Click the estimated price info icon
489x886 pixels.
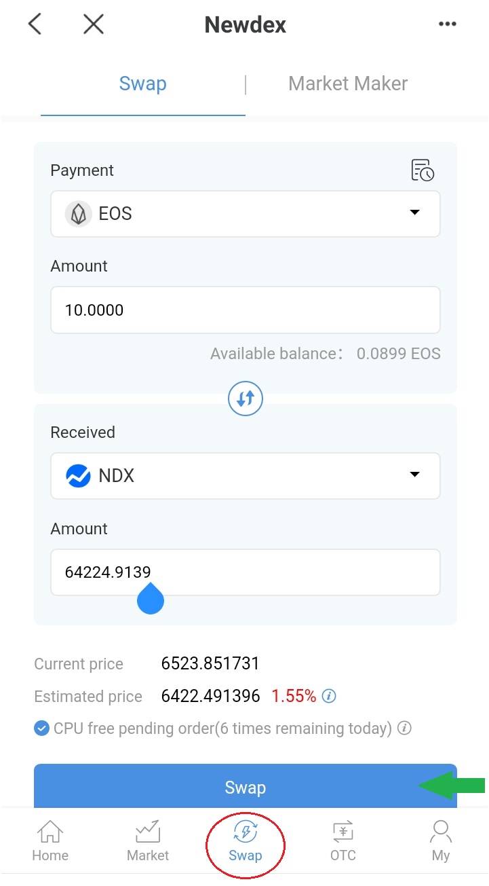click(330, 696)
